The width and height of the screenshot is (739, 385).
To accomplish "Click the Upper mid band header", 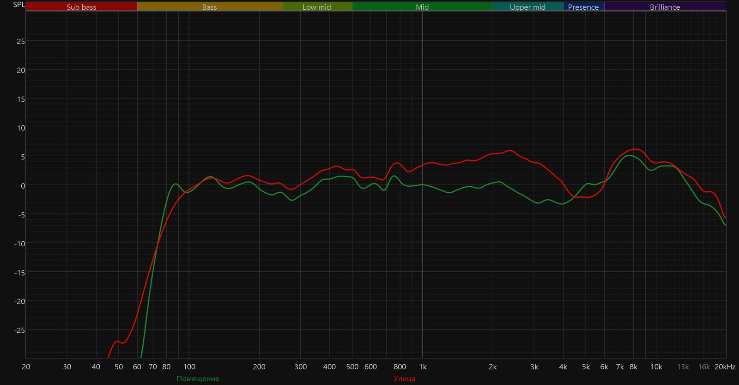I will click(527, 6).
